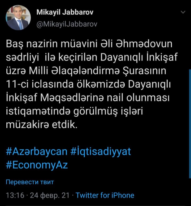The image size is (191, 206).
Task: Click the phrase müzakirə etdik
Action: coord(42,125)
